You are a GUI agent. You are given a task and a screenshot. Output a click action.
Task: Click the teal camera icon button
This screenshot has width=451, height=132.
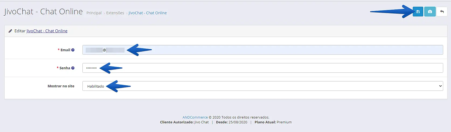point(430,12)
